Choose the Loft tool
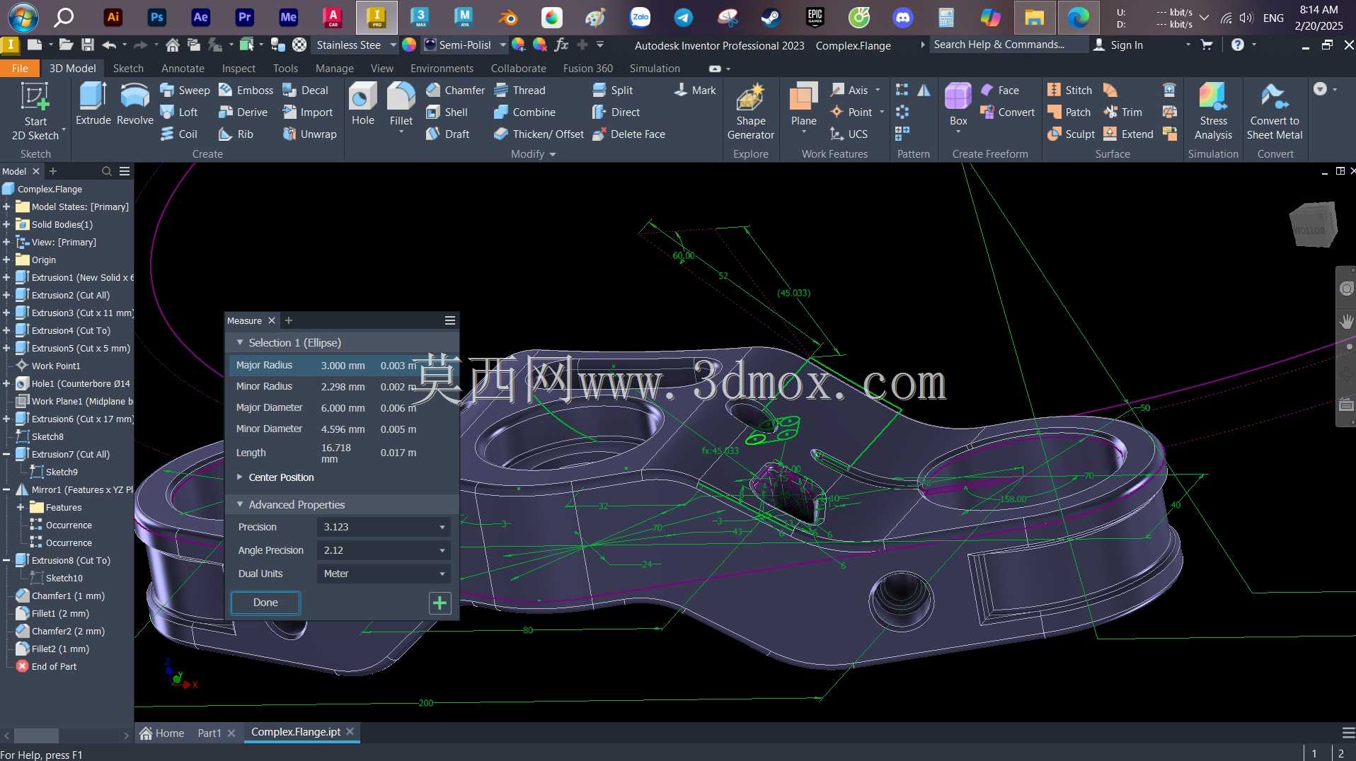1356x761 pixels. 179,112
